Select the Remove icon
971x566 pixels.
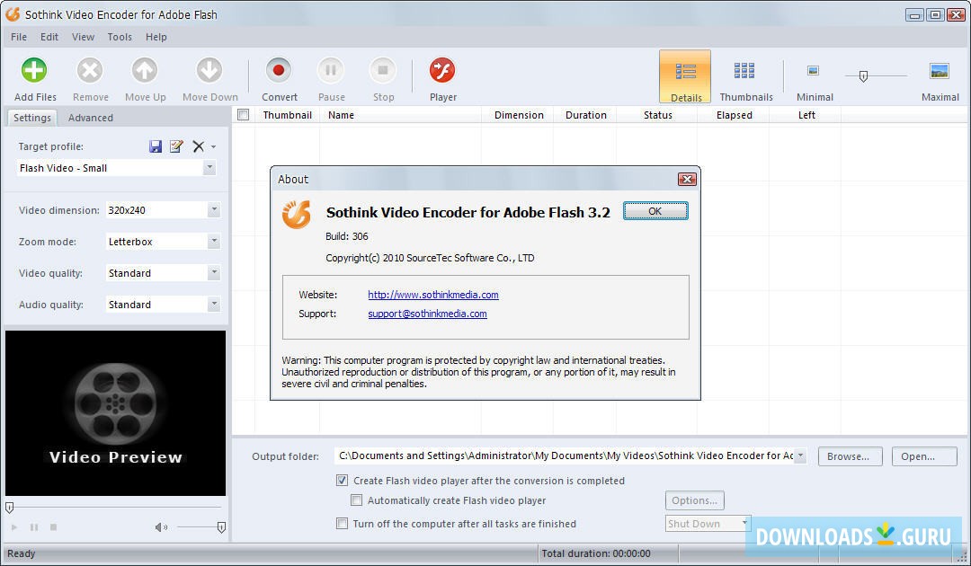(x=89, y=70)
